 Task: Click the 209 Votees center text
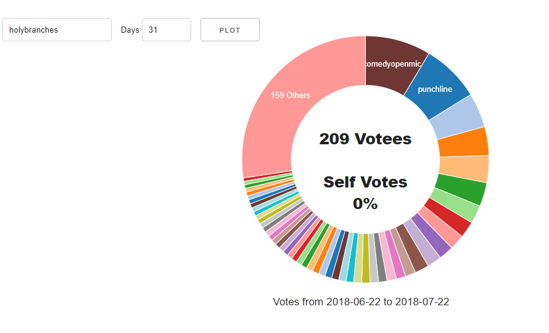coord(365,139)
